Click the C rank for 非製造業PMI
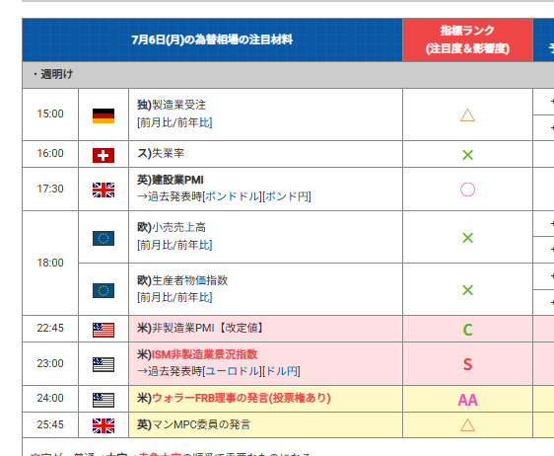The height and width of the screenshot is (456, 554). click(x=467, y=330)
